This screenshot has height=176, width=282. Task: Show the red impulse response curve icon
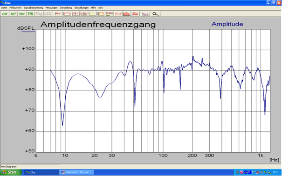coord(58,14)
